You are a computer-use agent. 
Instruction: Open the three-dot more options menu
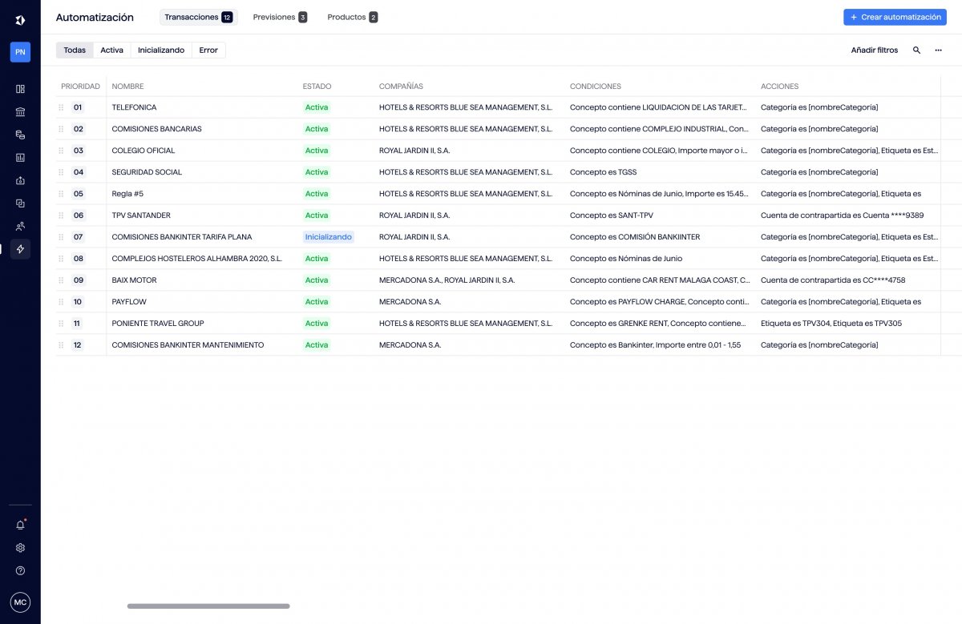[938, 50]
